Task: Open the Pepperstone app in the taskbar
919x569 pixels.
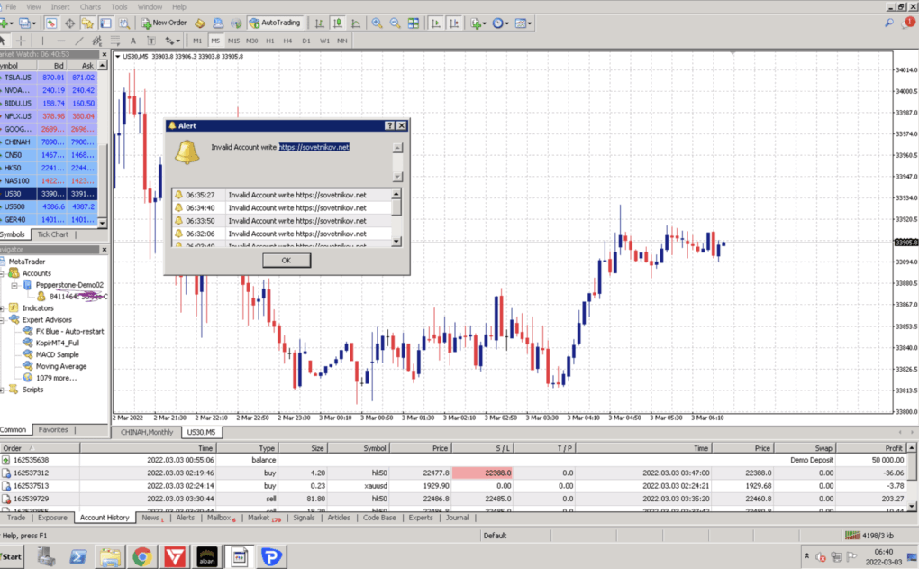Action: 271,556
